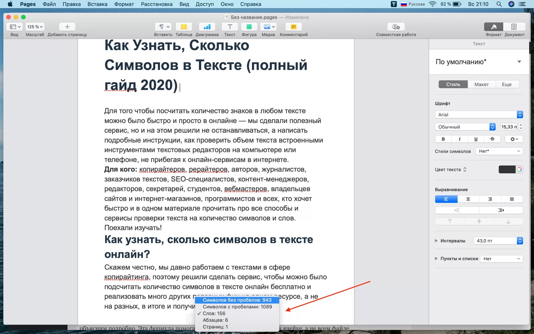Screen dimensions: 534x334
Task: Expand the Интервалы disclosure triangle
Action: tap(436, 241)
